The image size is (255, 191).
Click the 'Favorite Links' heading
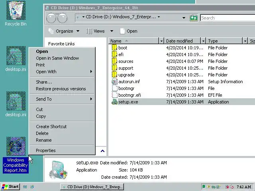pyautogui.click(x=61, y=44)
